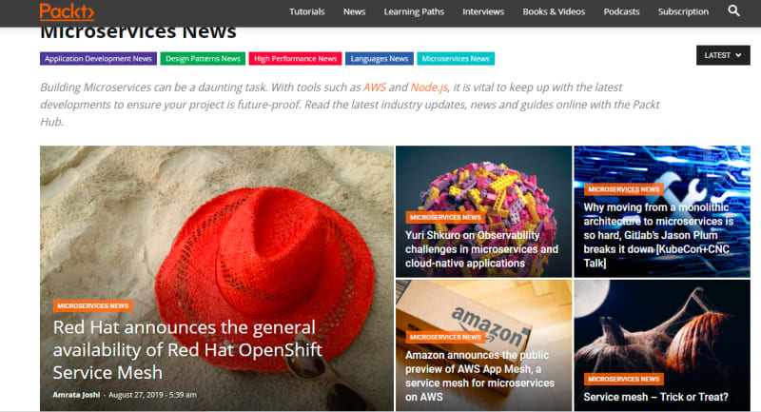Go to Podcasts in the navigation
The height and width of the screenshot is (412, 761).
coord(621,11)
